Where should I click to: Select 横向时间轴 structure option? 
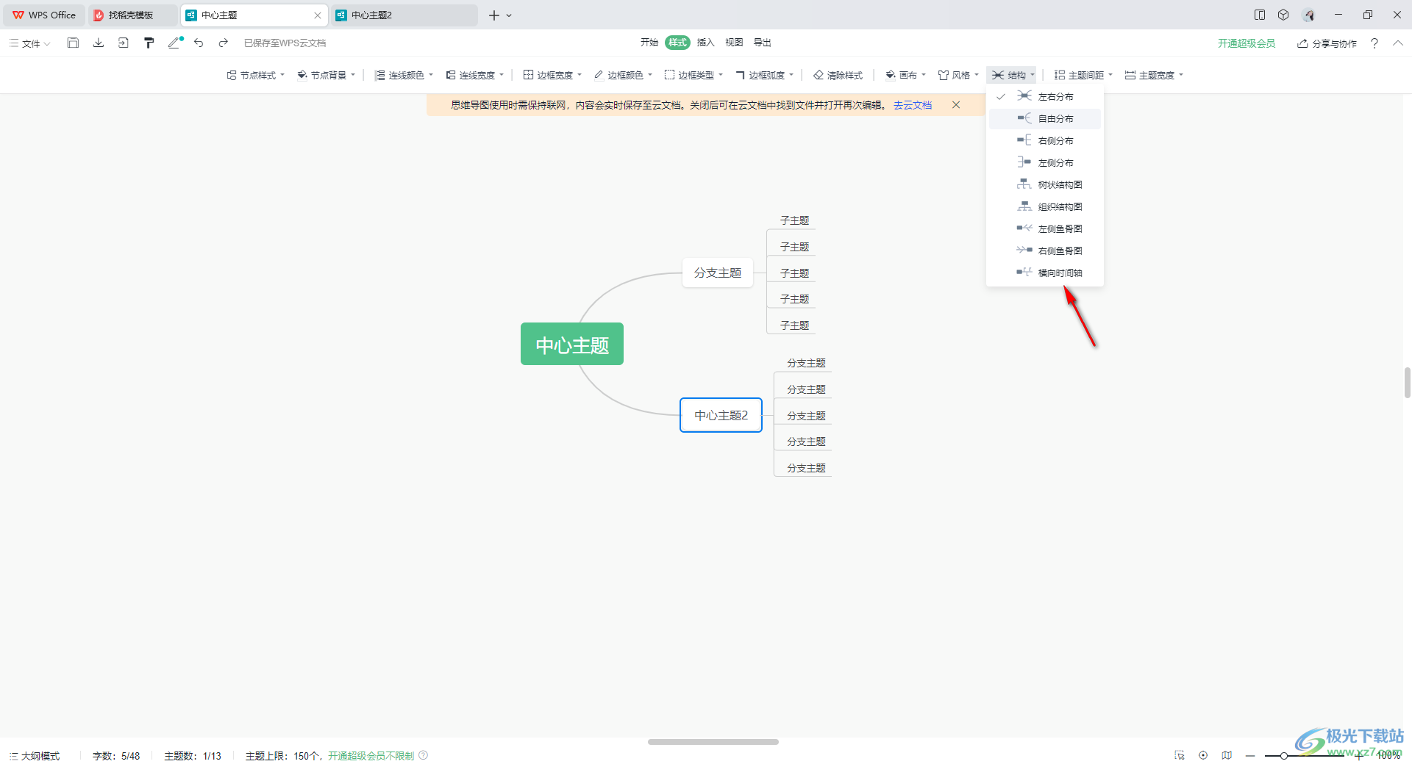coord(1045,273)
